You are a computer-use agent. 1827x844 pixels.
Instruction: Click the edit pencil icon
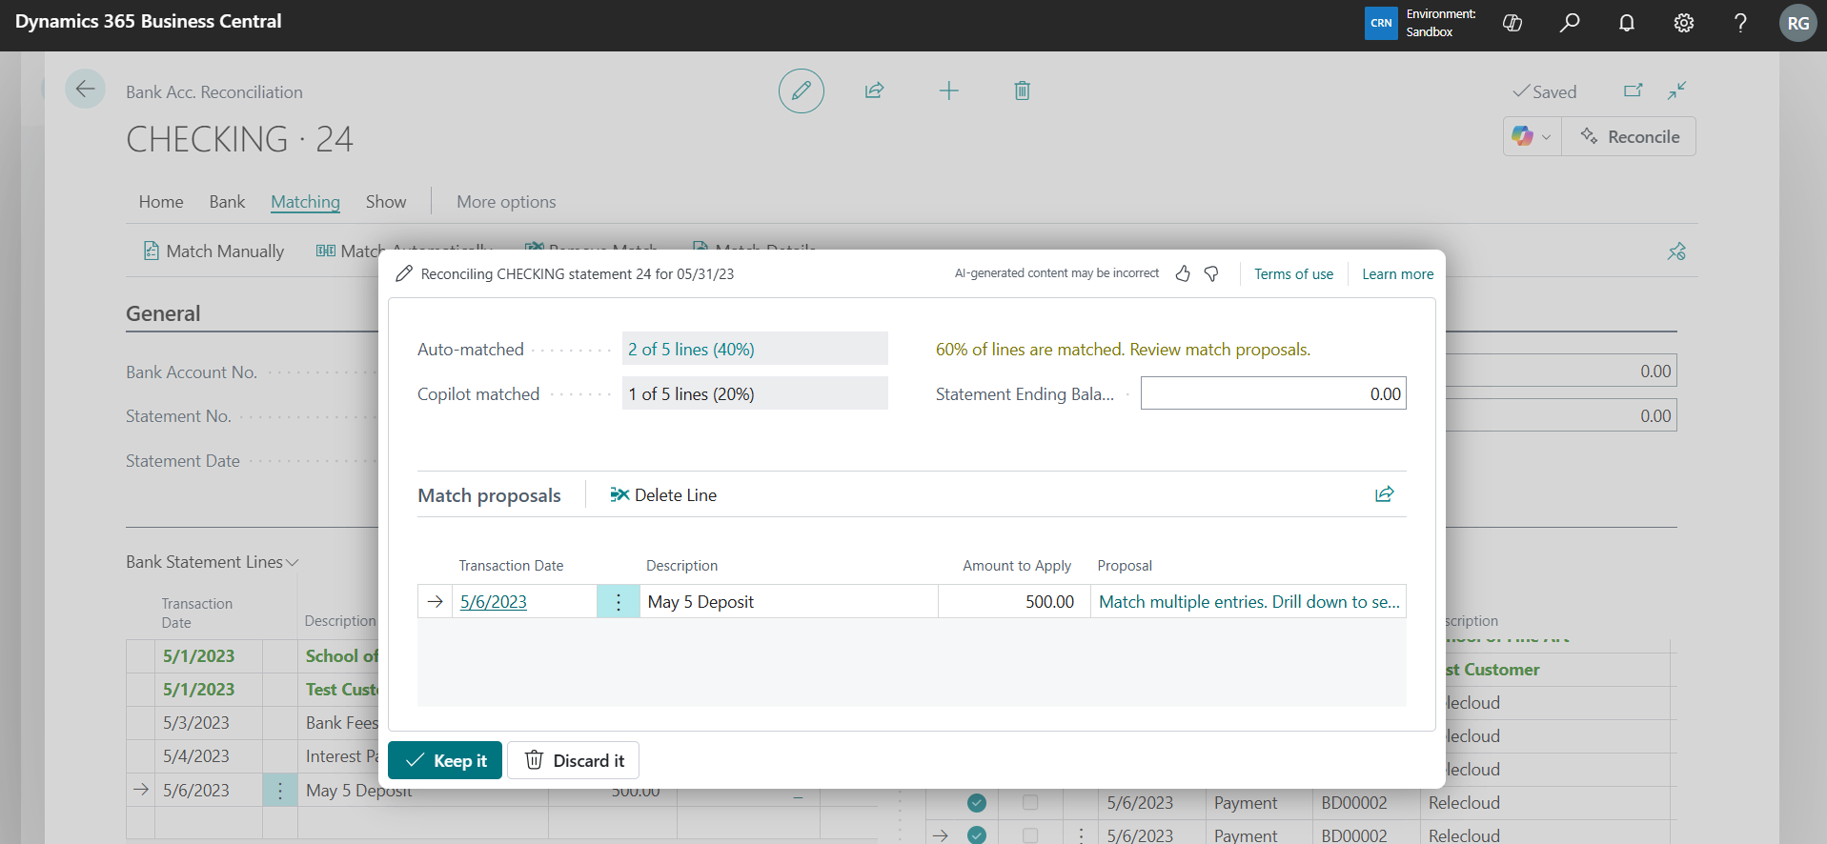click(x=802, y=90)
